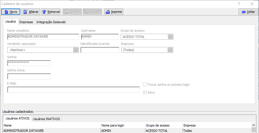
Task: Click the Remover user button
Action: 51,12
